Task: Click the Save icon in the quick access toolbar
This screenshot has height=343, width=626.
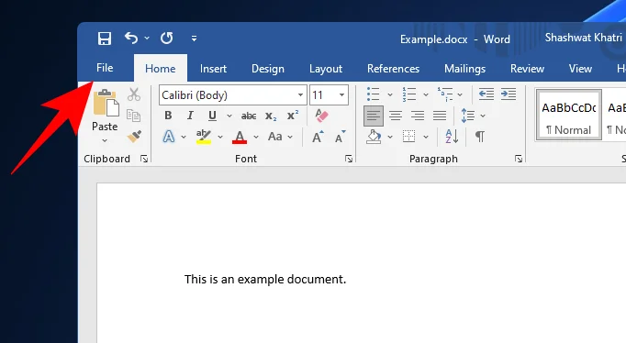Action: [x=105, y=39]
